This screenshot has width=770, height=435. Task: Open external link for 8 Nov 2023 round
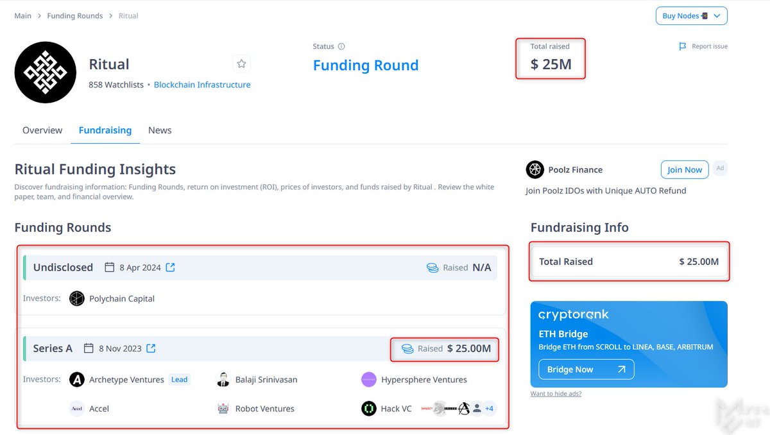(x=151, y=348)
